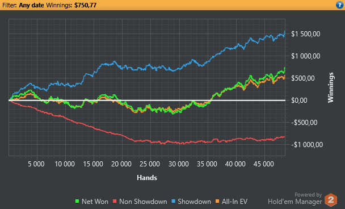Click the Non Showdown legend label
This screenshot has height=209, width=345.
(x=143, y=202)
